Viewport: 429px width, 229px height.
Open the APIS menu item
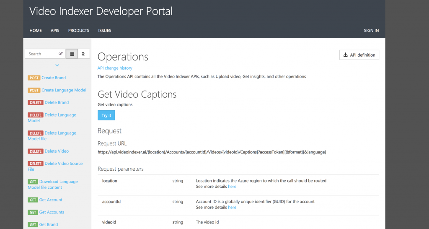(x=55, y=30)
